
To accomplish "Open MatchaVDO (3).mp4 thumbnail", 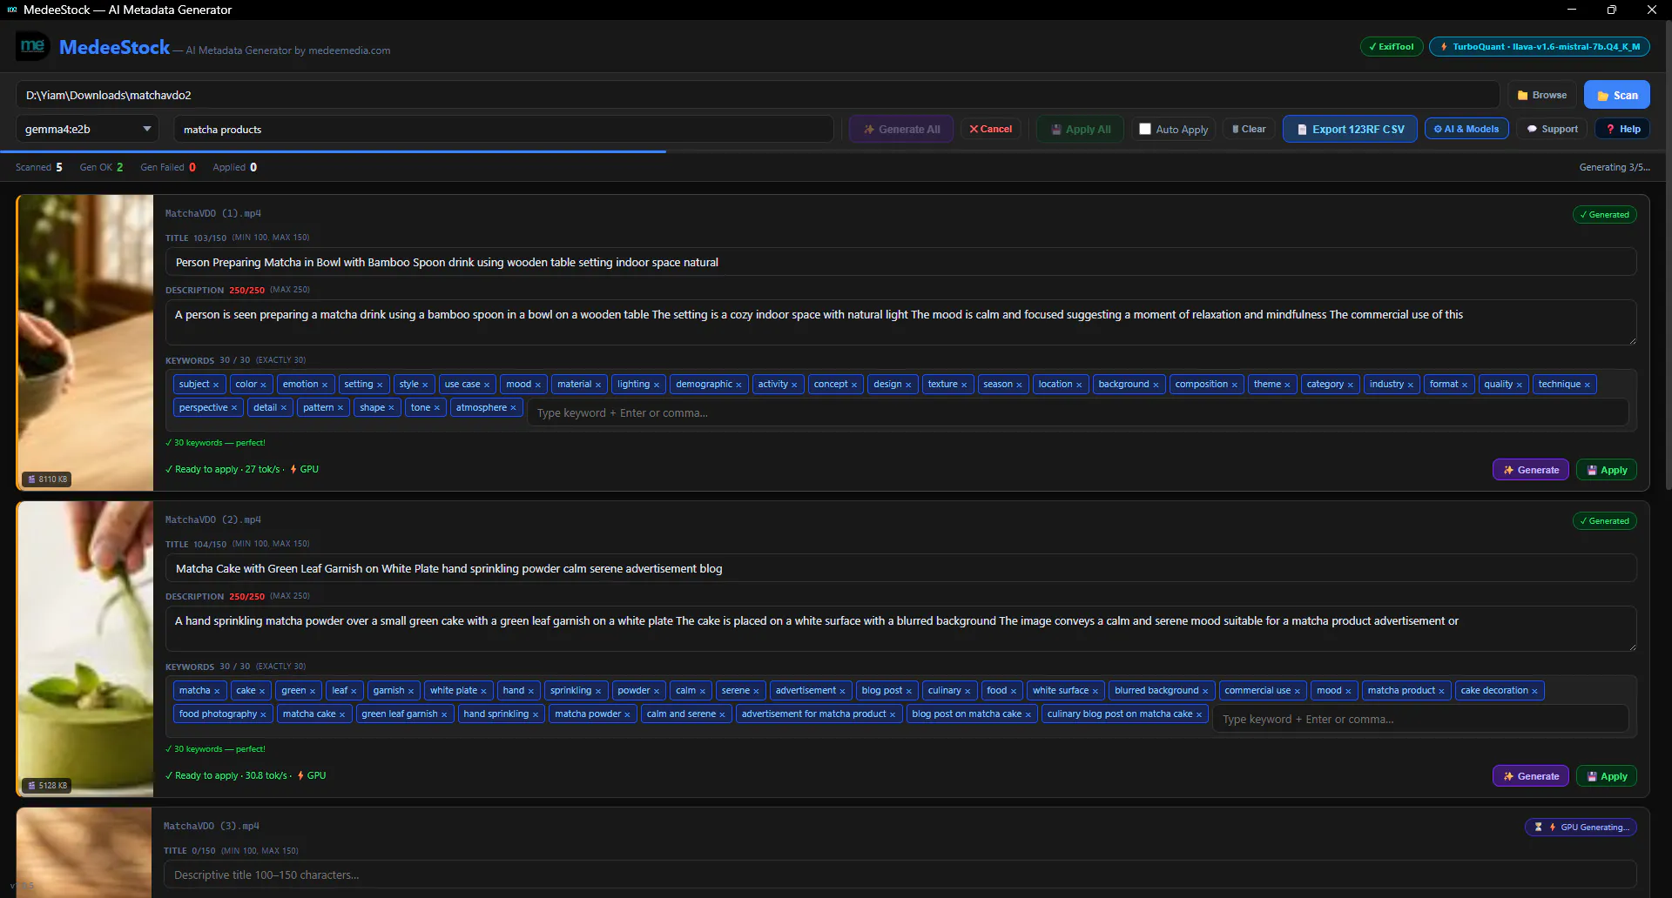I will pos(84,853).
